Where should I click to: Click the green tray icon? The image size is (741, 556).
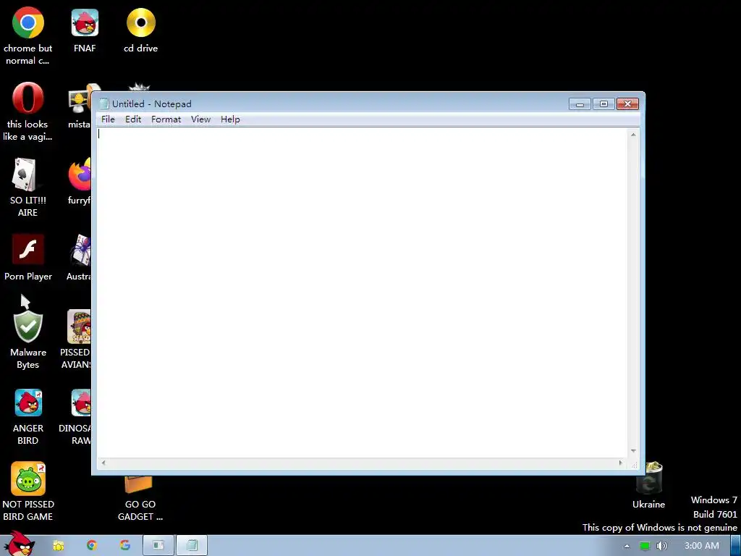[x=645, y=546]
